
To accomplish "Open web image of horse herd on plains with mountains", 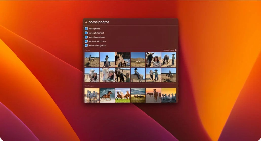I will click(x=138, y=95).
